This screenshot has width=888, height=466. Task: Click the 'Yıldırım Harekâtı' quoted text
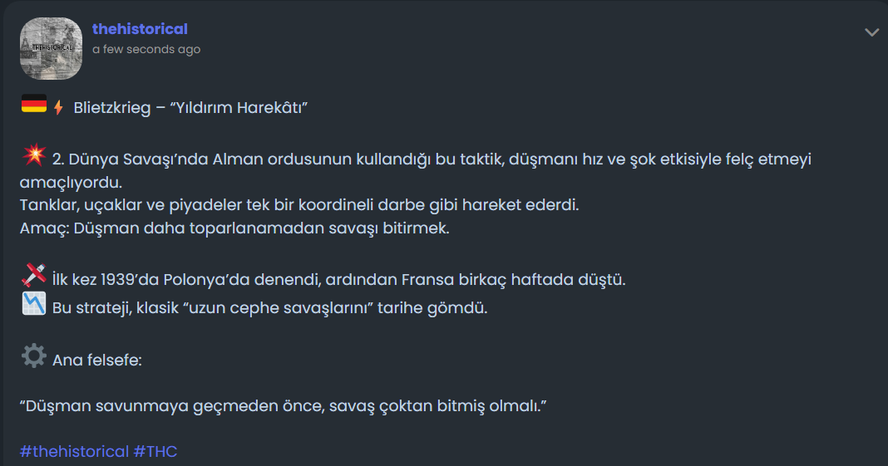click(239, 108)
